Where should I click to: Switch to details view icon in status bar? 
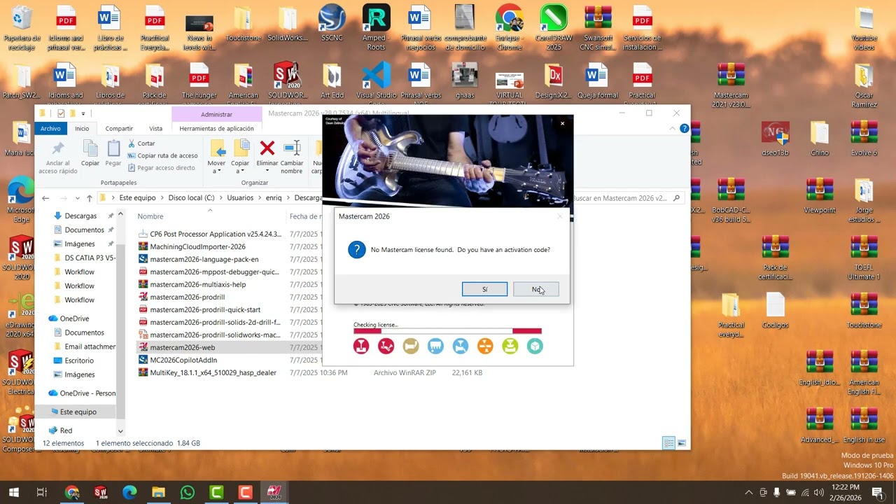pyautogui.click(x=668, y=443)
